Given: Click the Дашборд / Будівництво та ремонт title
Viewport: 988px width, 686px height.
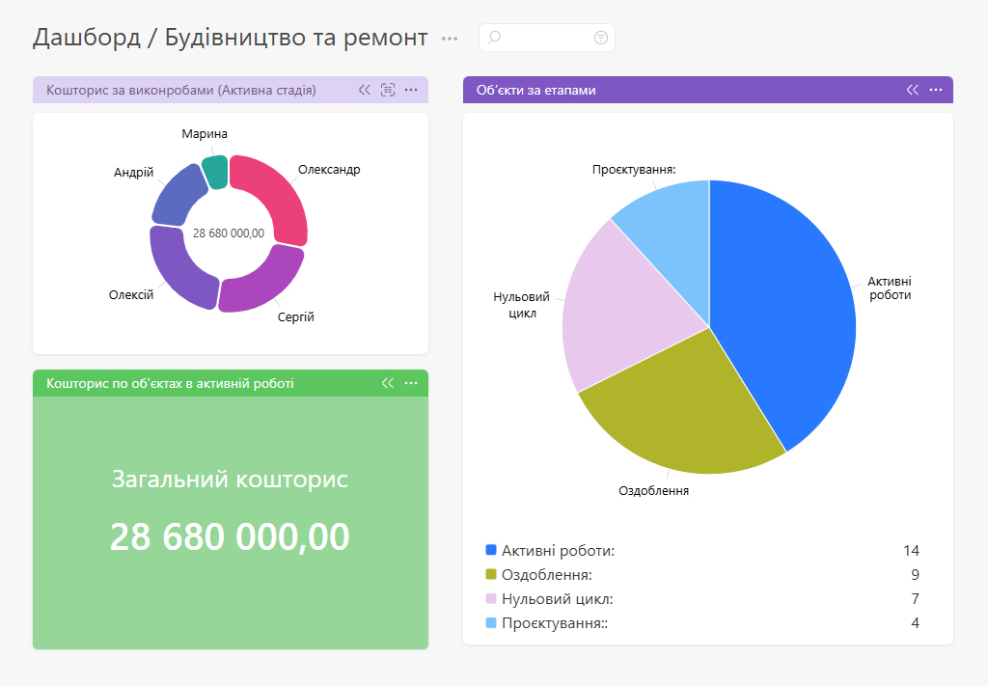Looking at the screenshot, I should click(x=230, y=38).
